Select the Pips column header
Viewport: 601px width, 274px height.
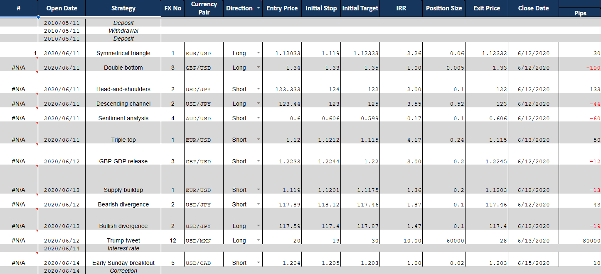click(x=580, y=13)
